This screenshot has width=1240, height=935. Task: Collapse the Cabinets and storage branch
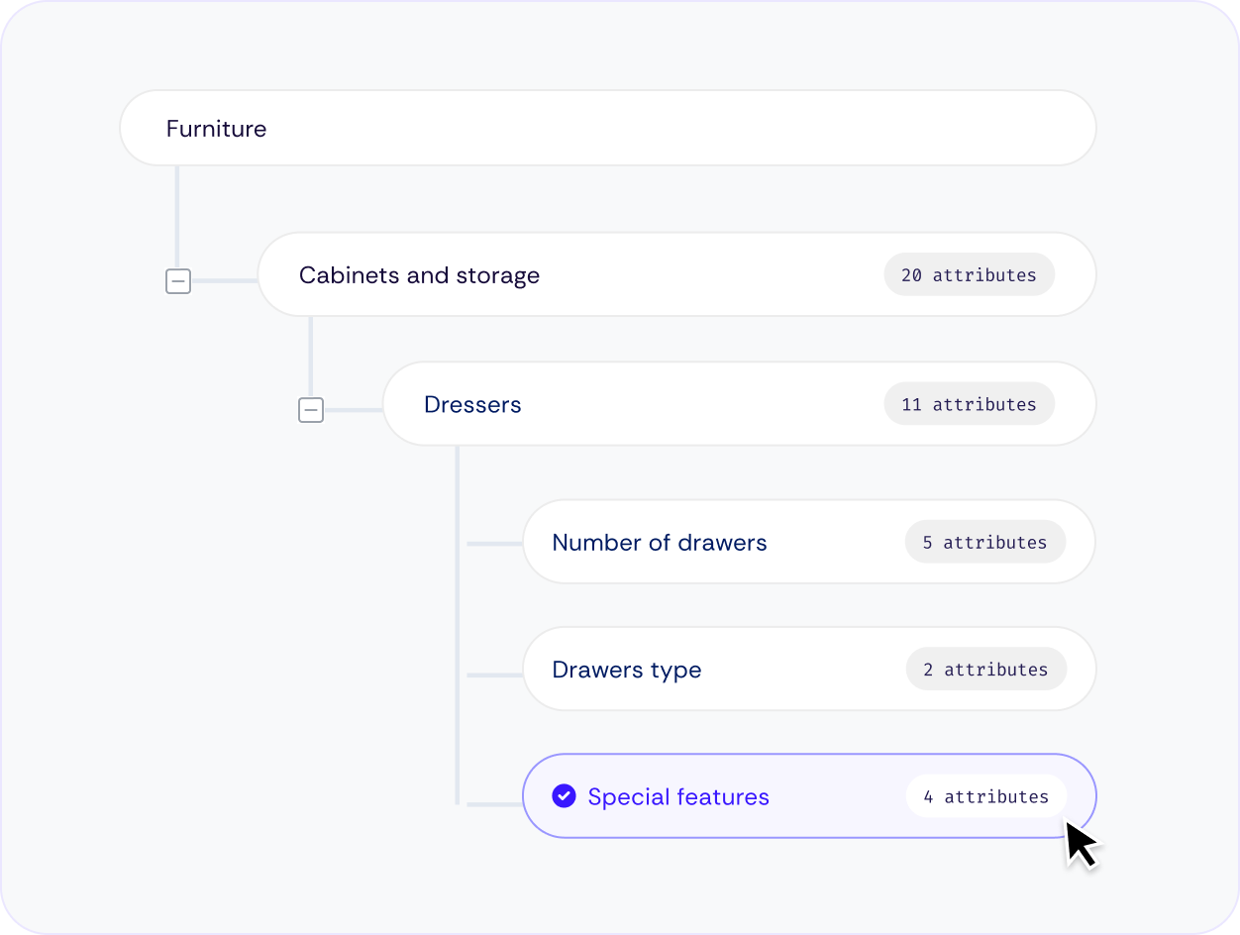pyautogui.click(x=178, y=282)
